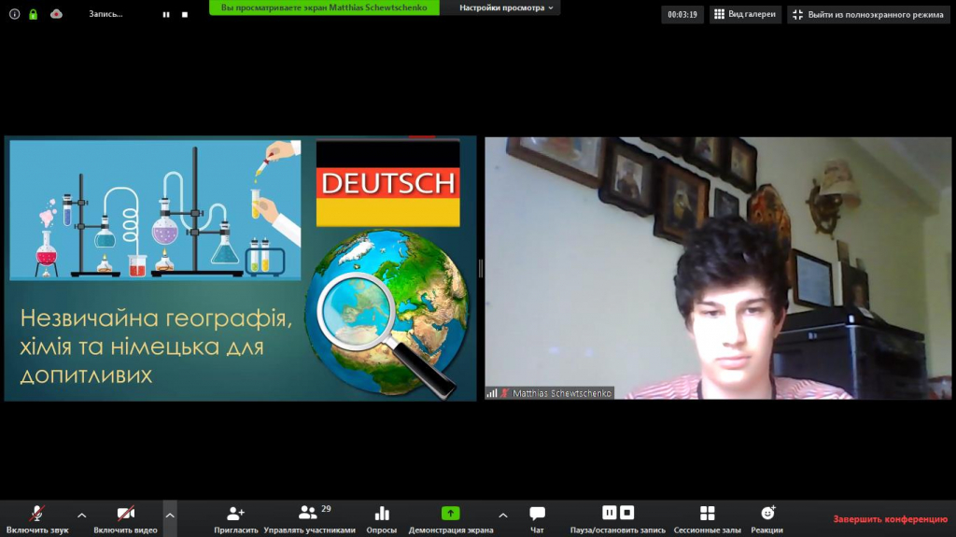The image size is (956, 537).
Task: Click the meeting timer 00:03:19
Action: tap(682, 15)
